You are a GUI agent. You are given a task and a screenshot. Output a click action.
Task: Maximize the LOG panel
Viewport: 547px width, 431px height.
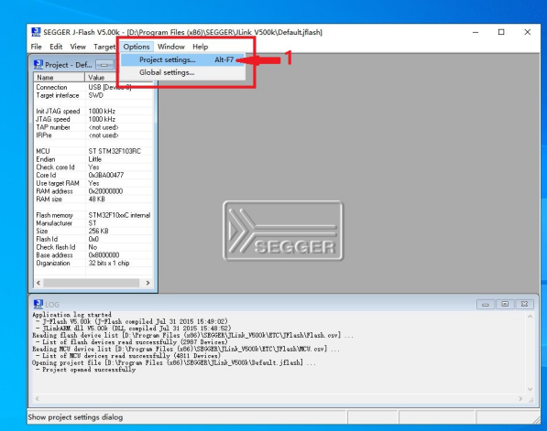(x=505, y=304)
